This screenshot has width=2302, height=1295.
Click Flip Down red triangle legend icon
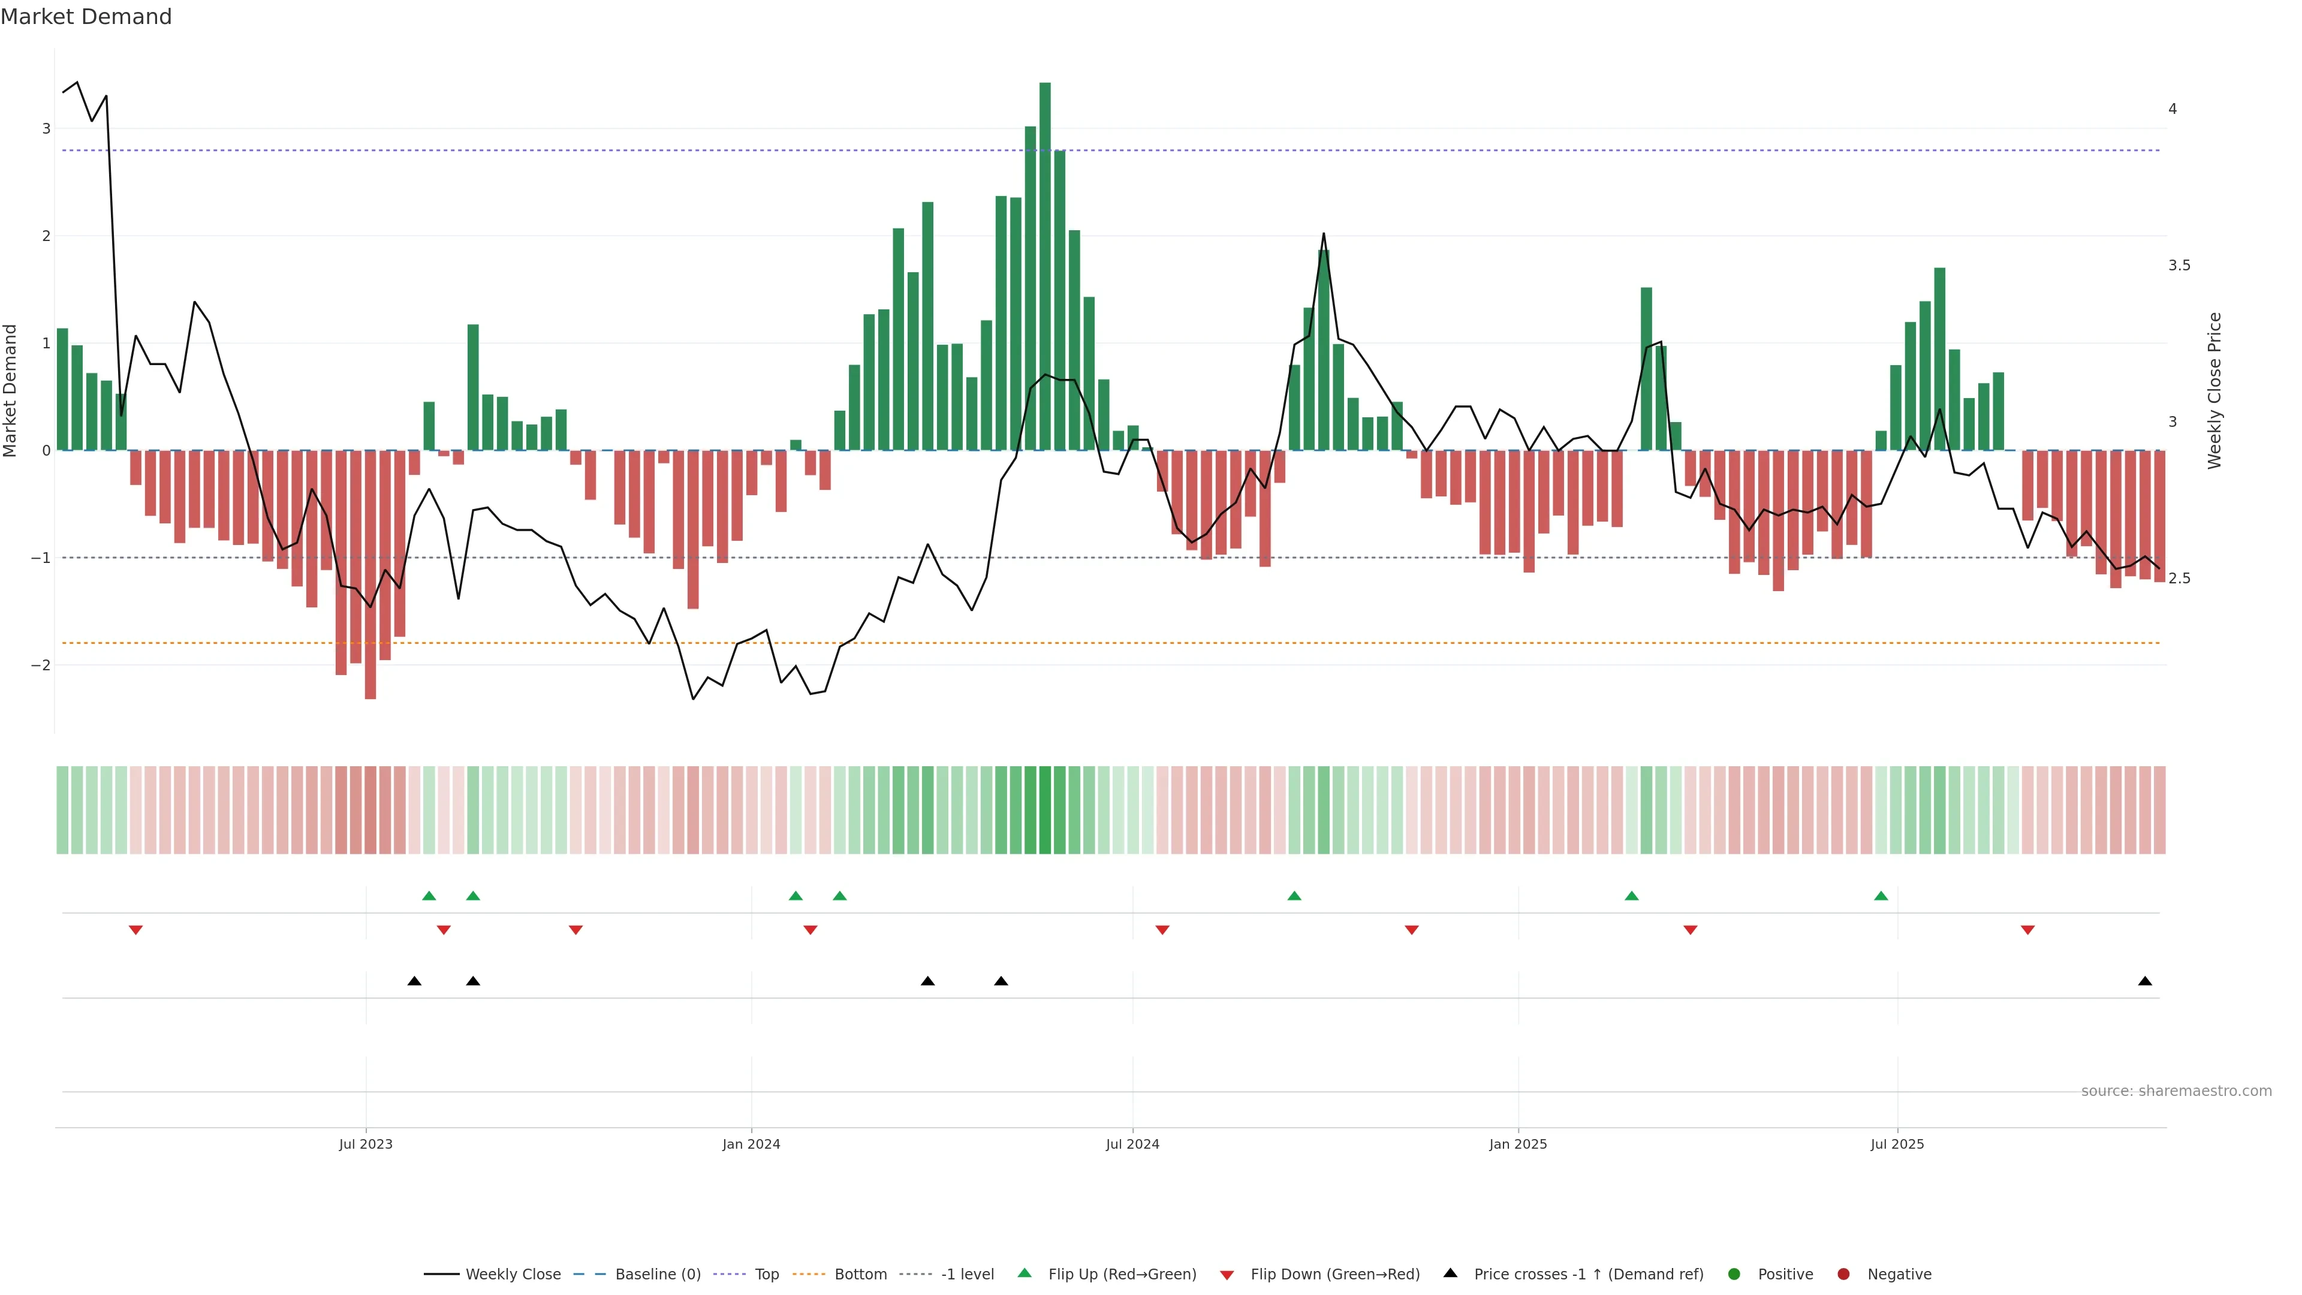point(1227,1275)
